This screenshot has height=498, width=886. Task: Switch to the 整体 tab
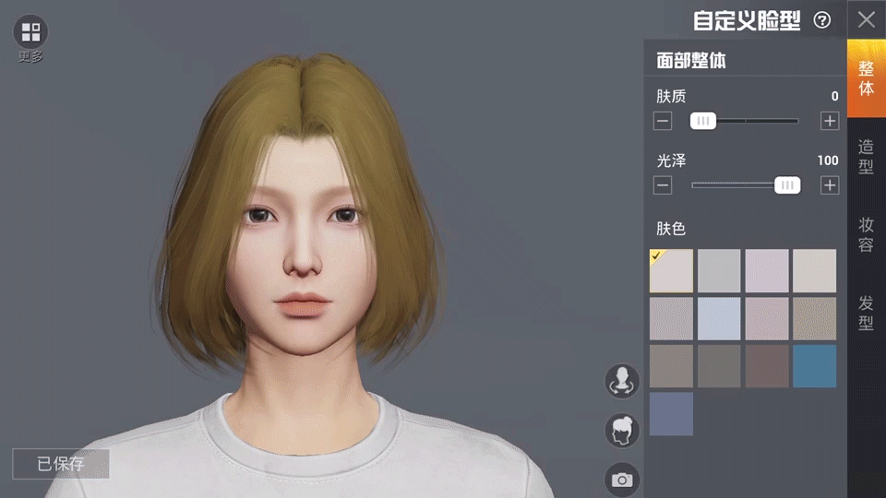point(866,78)
